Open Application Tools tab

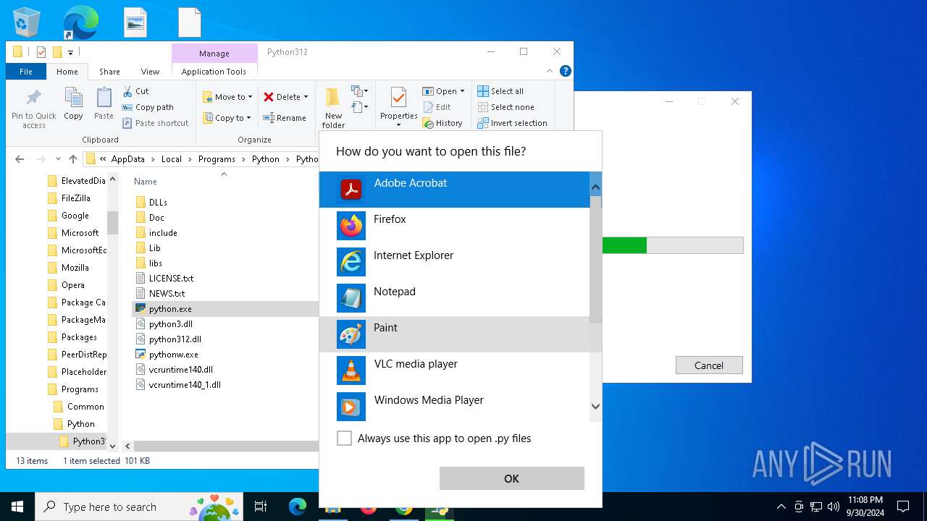coord(214,72)
